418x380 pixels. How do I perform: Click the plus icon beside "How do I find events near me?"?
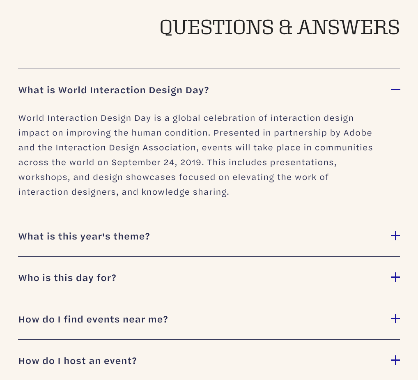click(395, 319)
